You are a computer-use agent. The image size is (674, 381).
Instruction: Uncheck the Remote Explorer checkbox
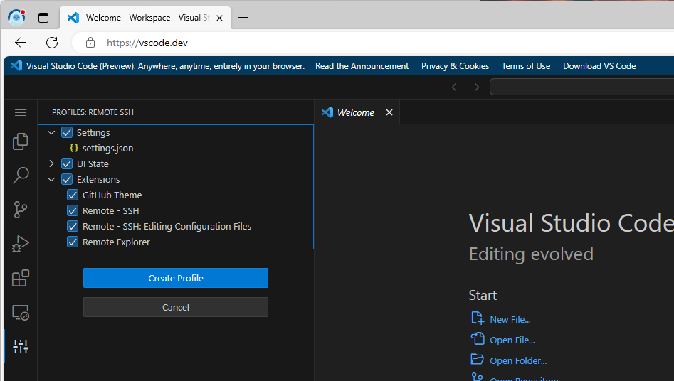pyautogui.click(x=73, y=242)
